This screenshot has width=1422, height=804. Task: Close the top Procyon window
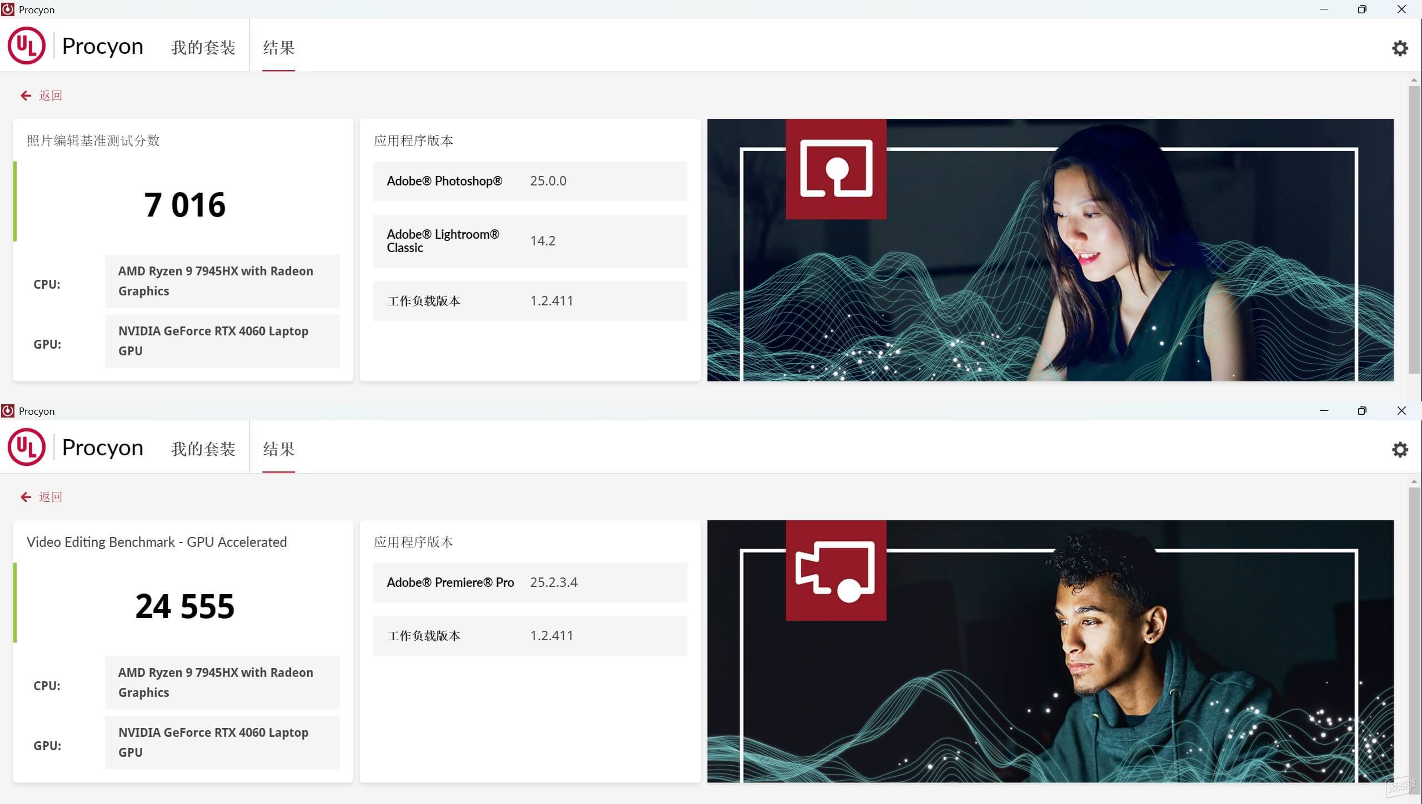point(1401,9)
